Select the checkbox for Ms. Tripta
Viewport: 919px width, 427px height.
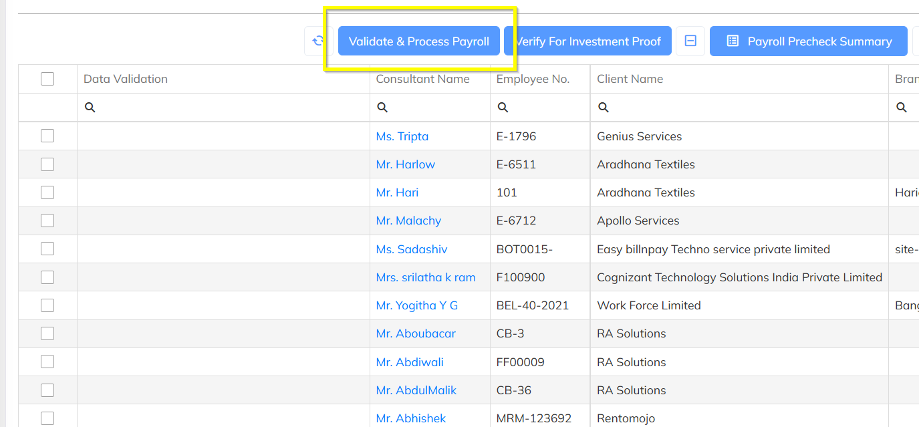pos(47,136)
